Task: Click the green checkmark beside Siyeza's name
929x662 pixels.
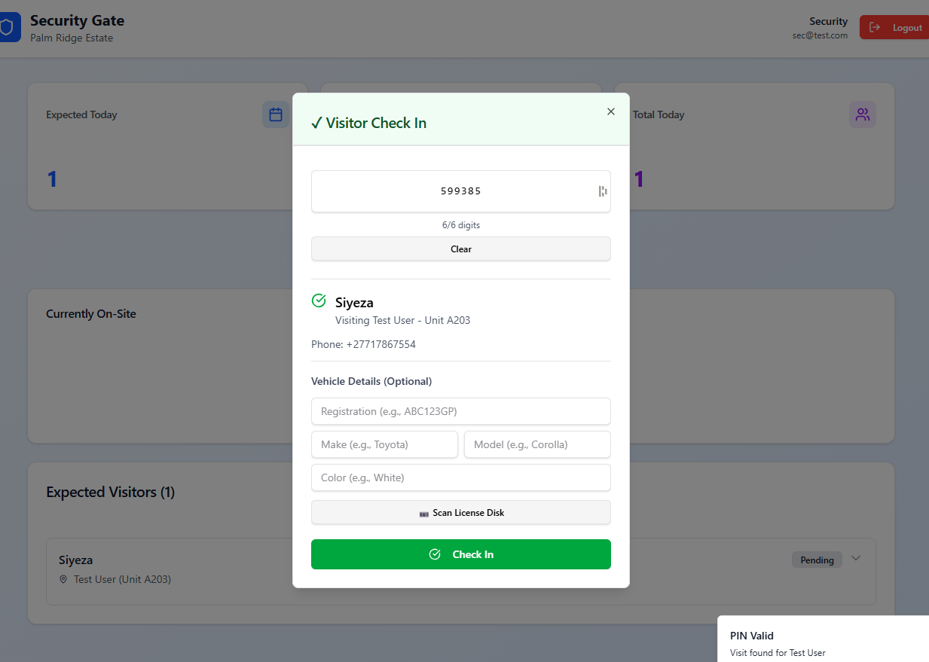Action: [318, 300]
